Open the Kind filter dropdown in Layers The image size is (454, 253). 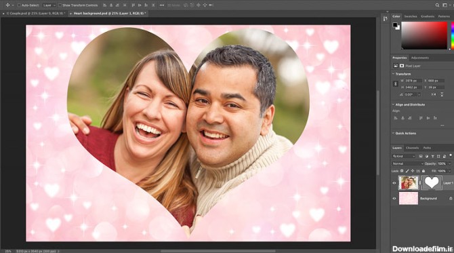[404, 156]
